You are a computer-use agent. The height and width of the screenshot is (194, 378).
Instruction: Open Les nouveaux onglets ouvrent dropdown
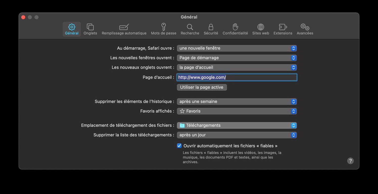point(237,67)
